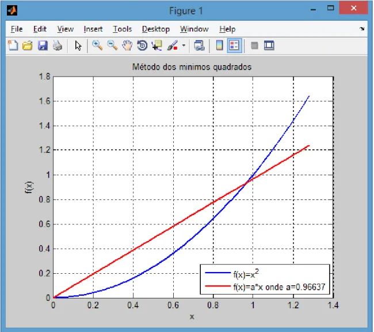Open a file with the folder icon
This screenshot has height=332, width=374.
(x=28, y=46)
